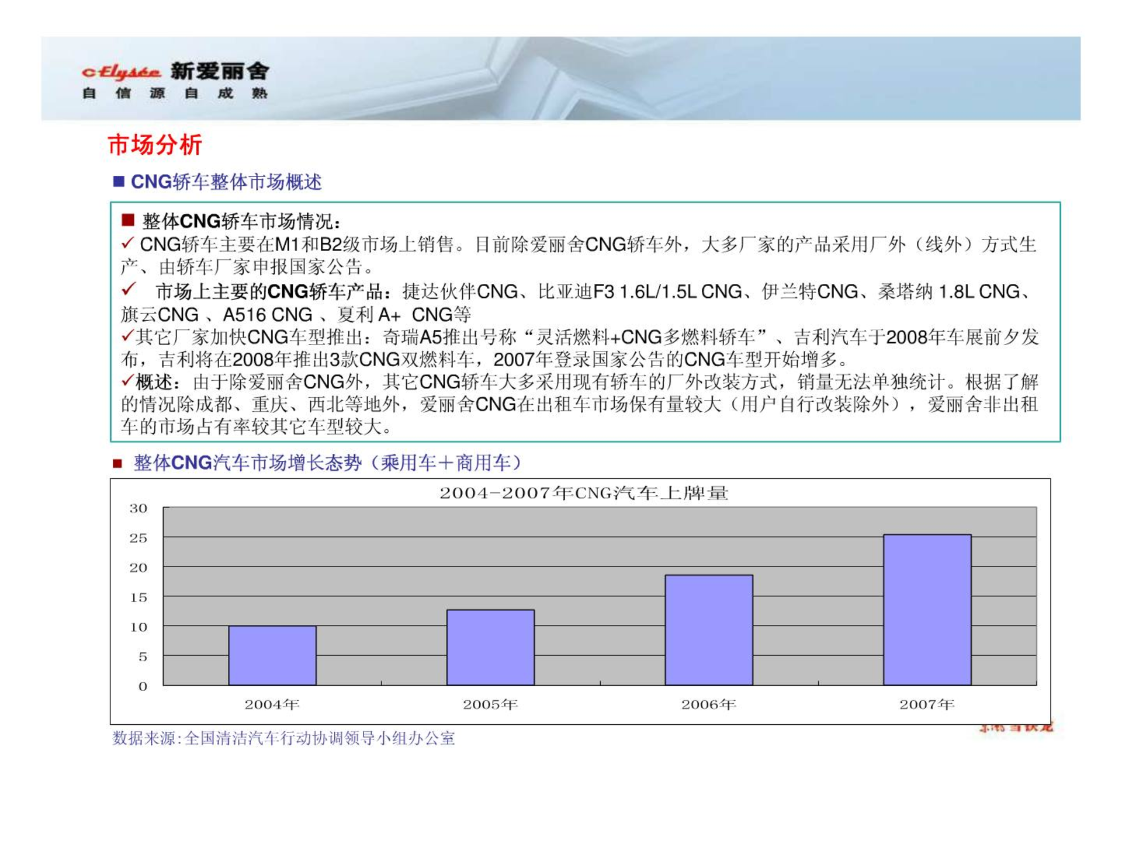
Task: Click the chart title 2004-2007年CNG汽车上牌量
Action: tap(584, 493)
